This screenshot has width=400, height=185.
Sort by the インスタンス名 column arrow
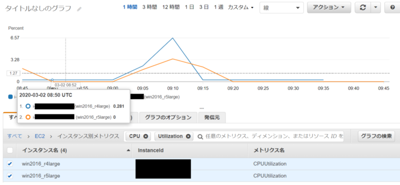128,150
